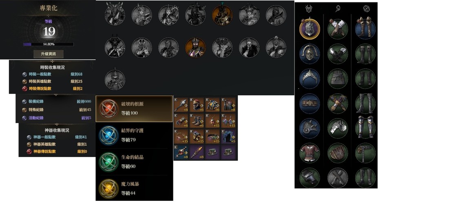Choose the silver tiara headpiece icon
469x207 pixels.
coord(310,79)
